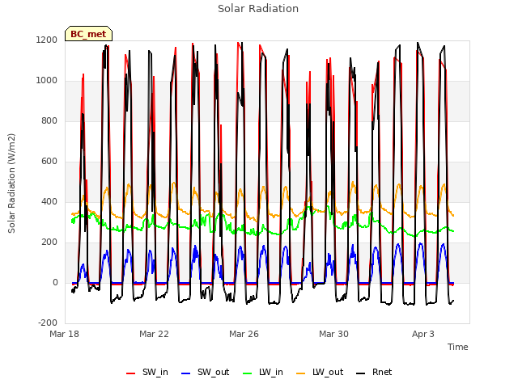Click the Time axis label

(x=458, y=347)
